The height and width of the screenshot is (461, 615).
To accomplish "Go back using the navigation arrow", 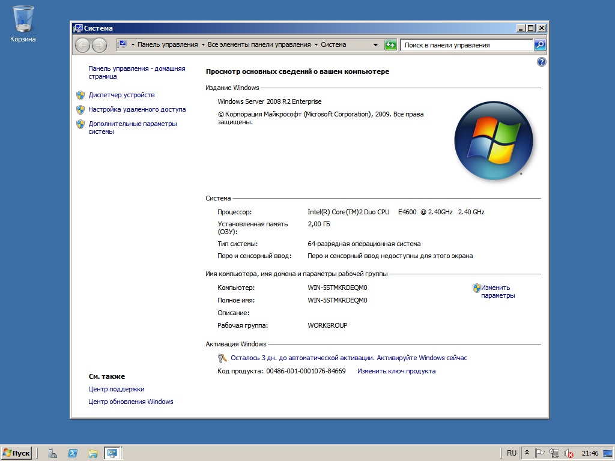I will [82, 45].
